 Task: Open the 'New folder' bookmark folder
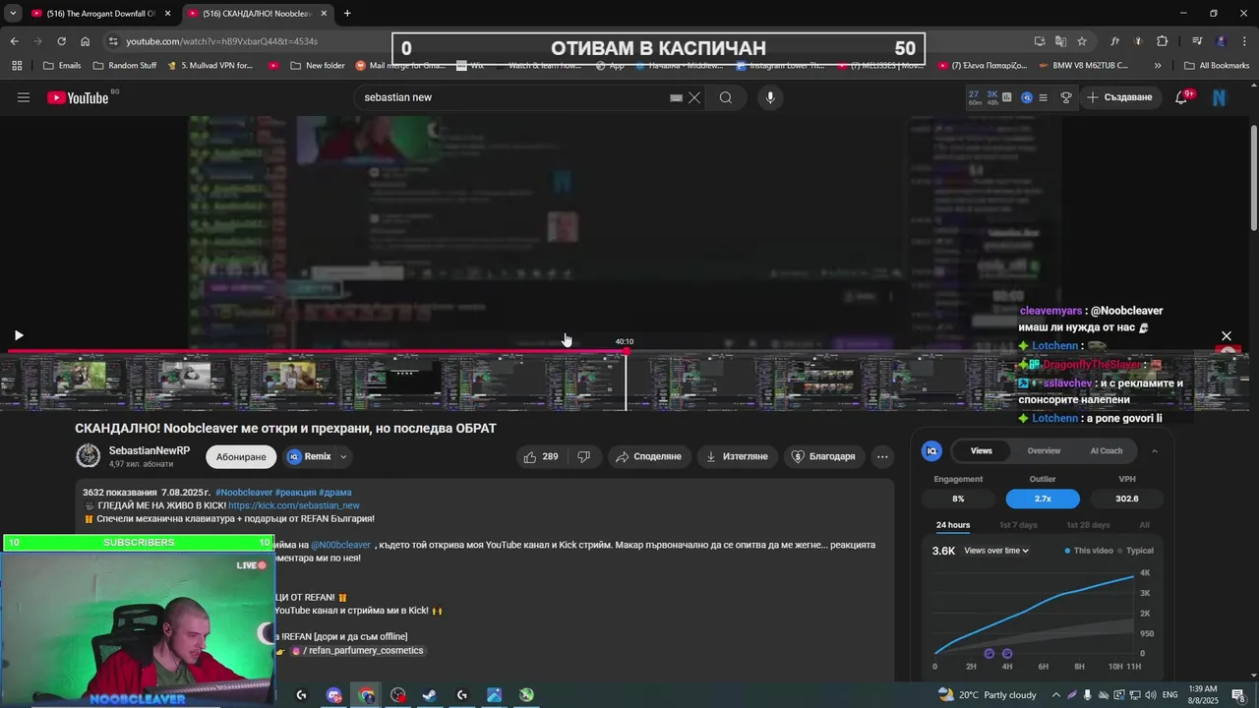[x=317, y=66]
